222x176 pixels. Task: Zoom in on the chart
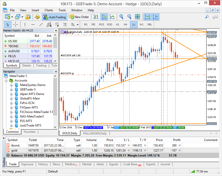(x=121, y=17)
